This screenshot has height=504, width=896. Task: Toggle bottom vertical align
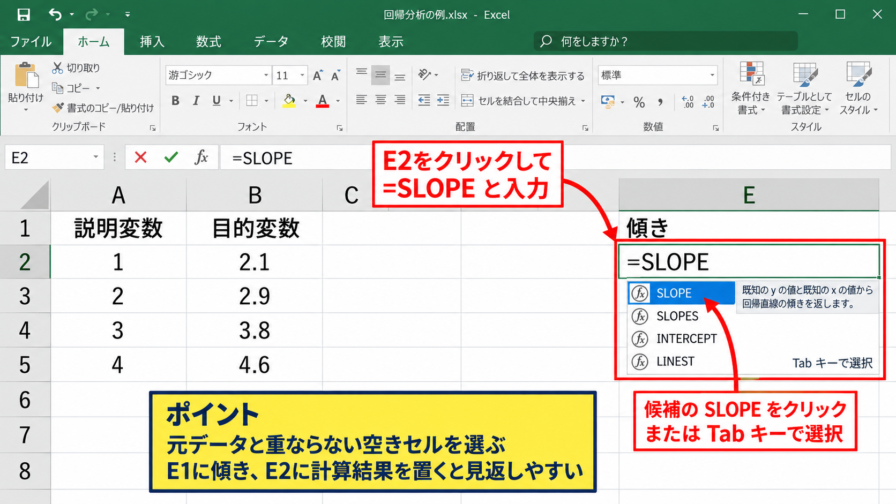point(400,77)
